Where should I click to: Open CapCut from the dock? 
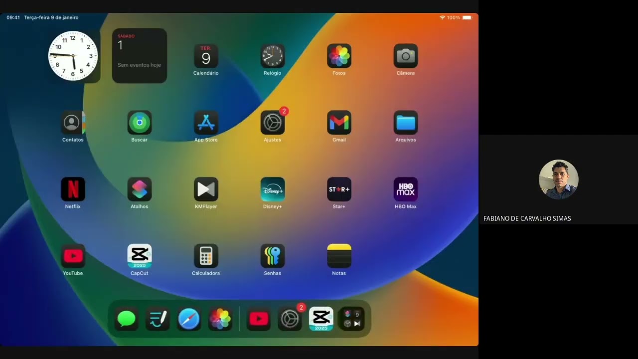coord(321,319)
